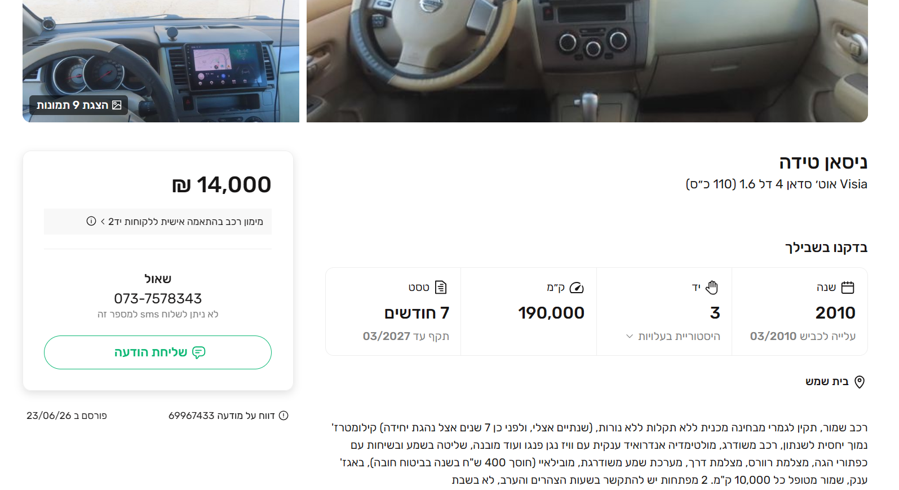This screenshot has width=899, height=490.
Task: Click the calendar icon next to שנה
Action: click(x=848, y=288)
